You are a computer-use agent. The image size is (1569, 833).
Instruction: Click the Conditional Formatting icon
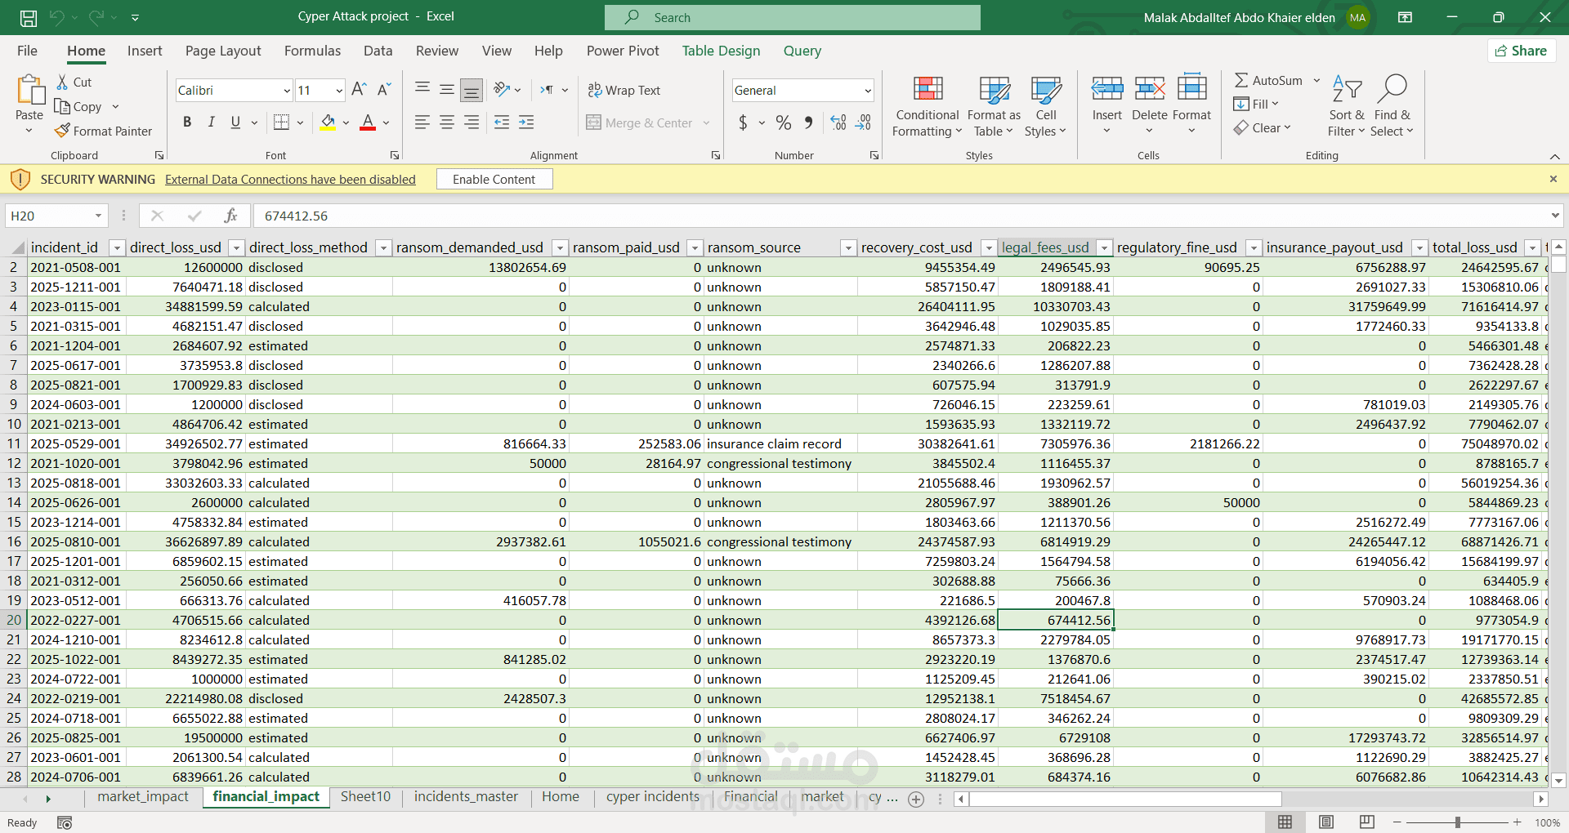click(927, 89)
